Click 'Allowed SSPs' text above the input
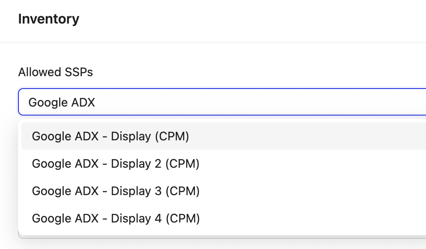The width and height of the screenshot is (426, 249). pos(55,72)
